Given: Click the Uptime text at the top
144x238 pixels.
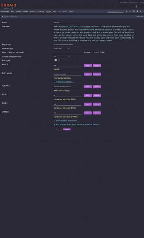Looking at the screenshot, I should [x=129, y=2].
